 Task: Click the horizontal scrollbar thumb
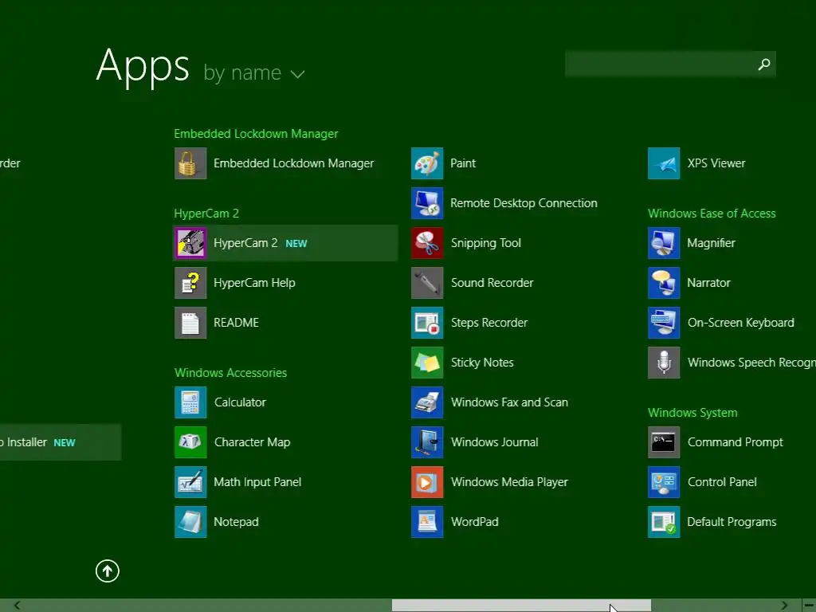pyautogui.click(x=521, y=606)
